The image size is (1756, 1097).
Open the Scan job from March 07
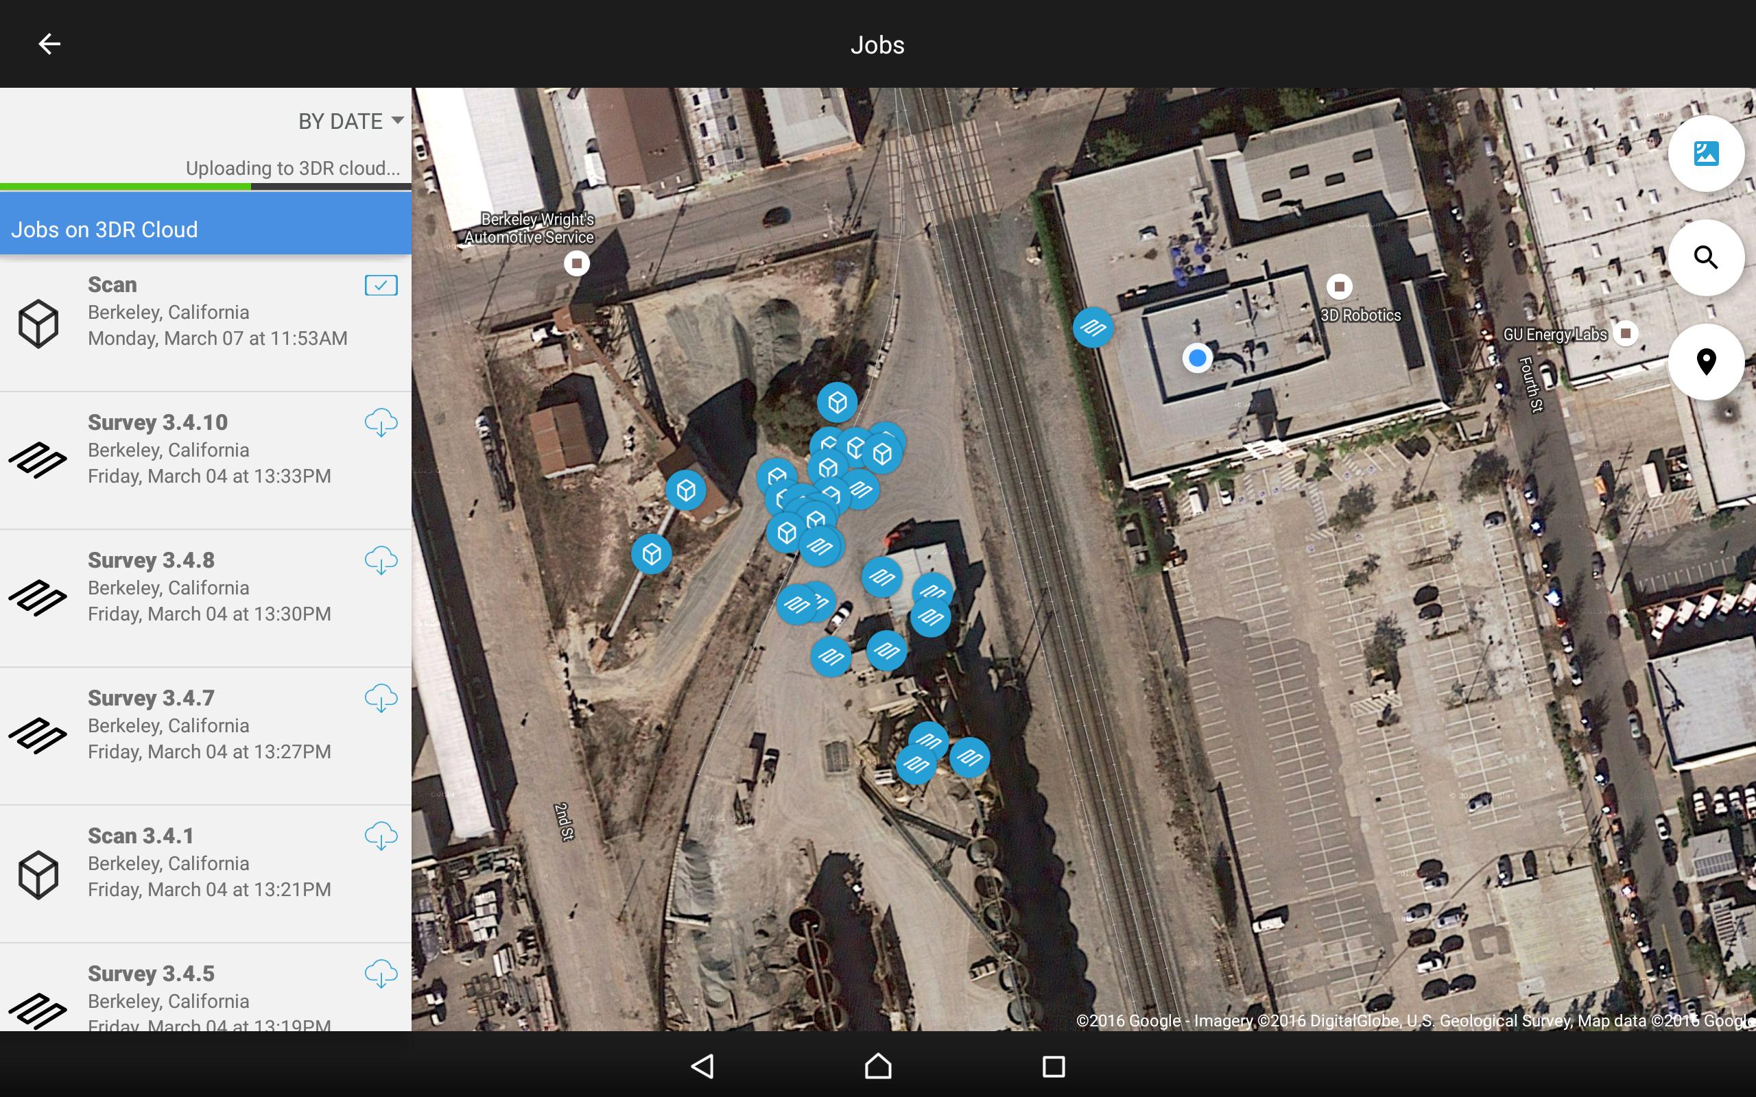point(205,324)
